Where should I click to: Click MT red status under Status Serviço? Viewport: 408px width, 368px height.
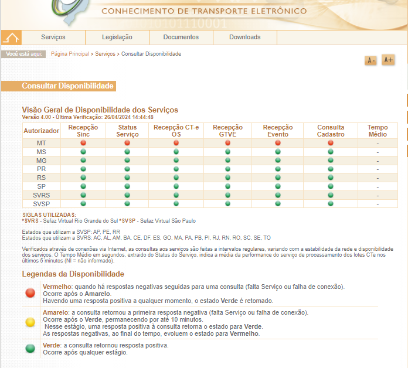[127, 143]
